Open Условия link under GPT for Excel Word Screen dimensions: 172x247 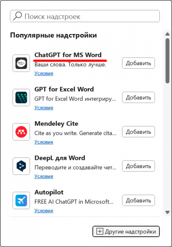(44, 108)
